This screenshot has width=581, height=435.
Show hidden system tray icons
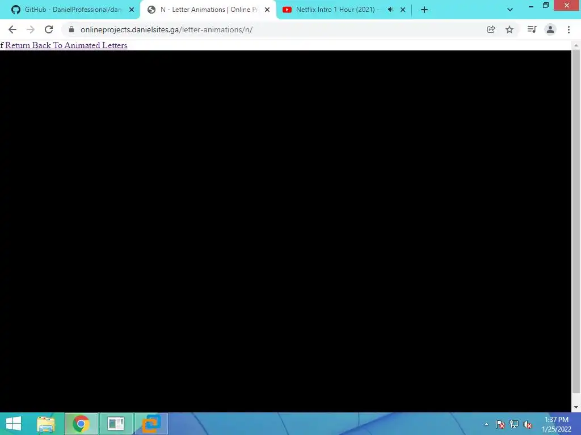pos(486,424)
